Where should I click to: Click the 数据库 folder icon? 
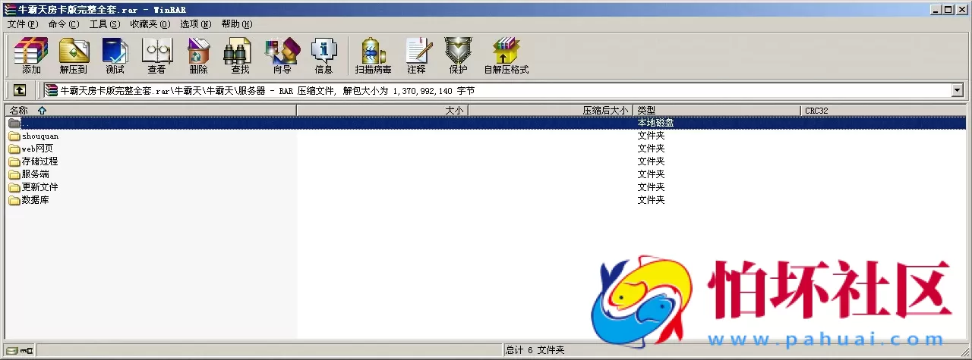click(x=14, y=200)
